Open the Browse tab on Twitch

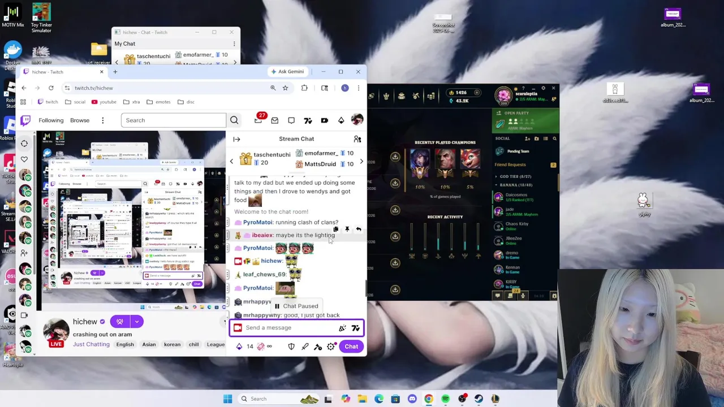(80, 120)
